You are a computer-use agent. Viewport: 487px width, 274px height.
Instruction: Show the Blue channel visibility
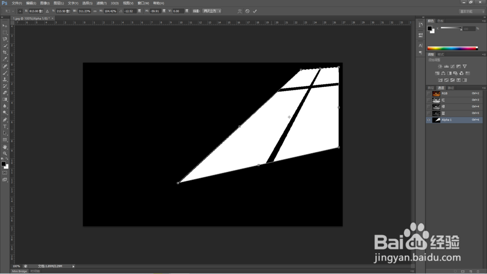[x=429, y=113]
